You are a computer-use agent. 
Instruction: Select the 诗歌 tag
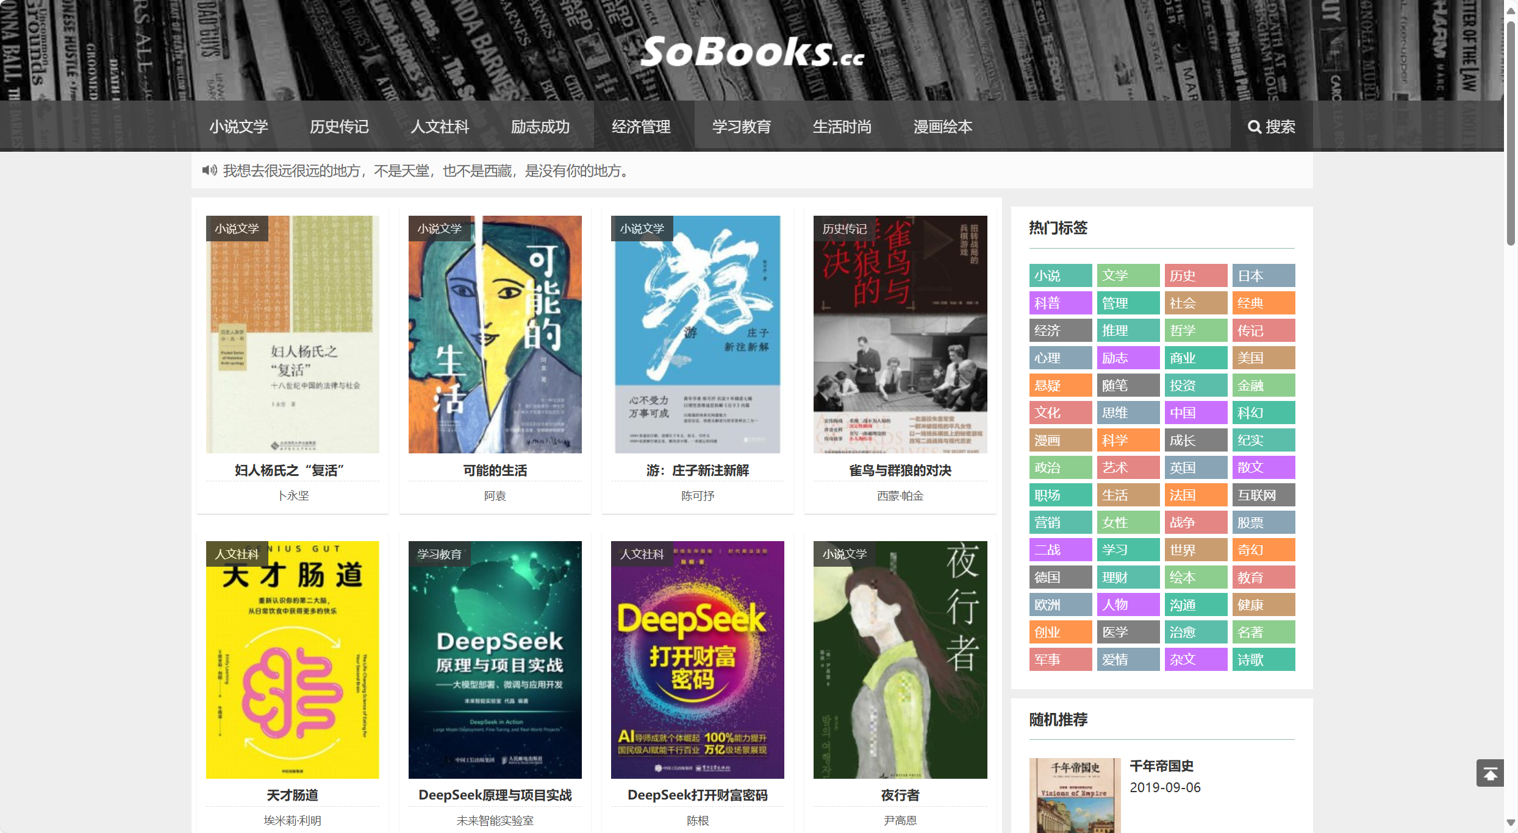click(x=1264, y=659)
